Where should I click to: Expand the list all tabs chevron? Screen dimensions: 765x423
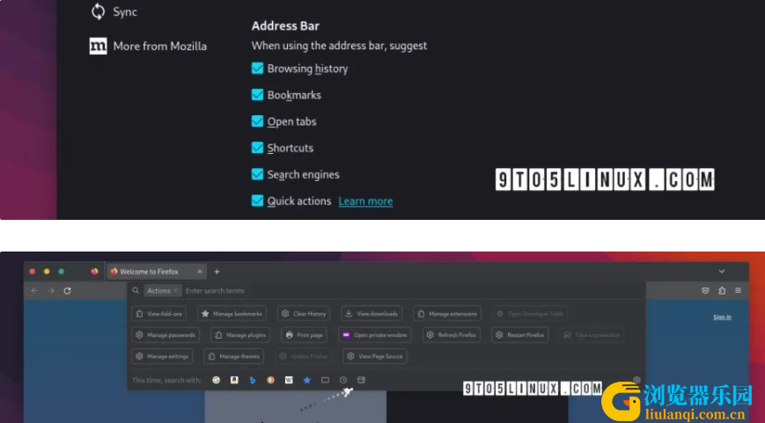[722, 272]
